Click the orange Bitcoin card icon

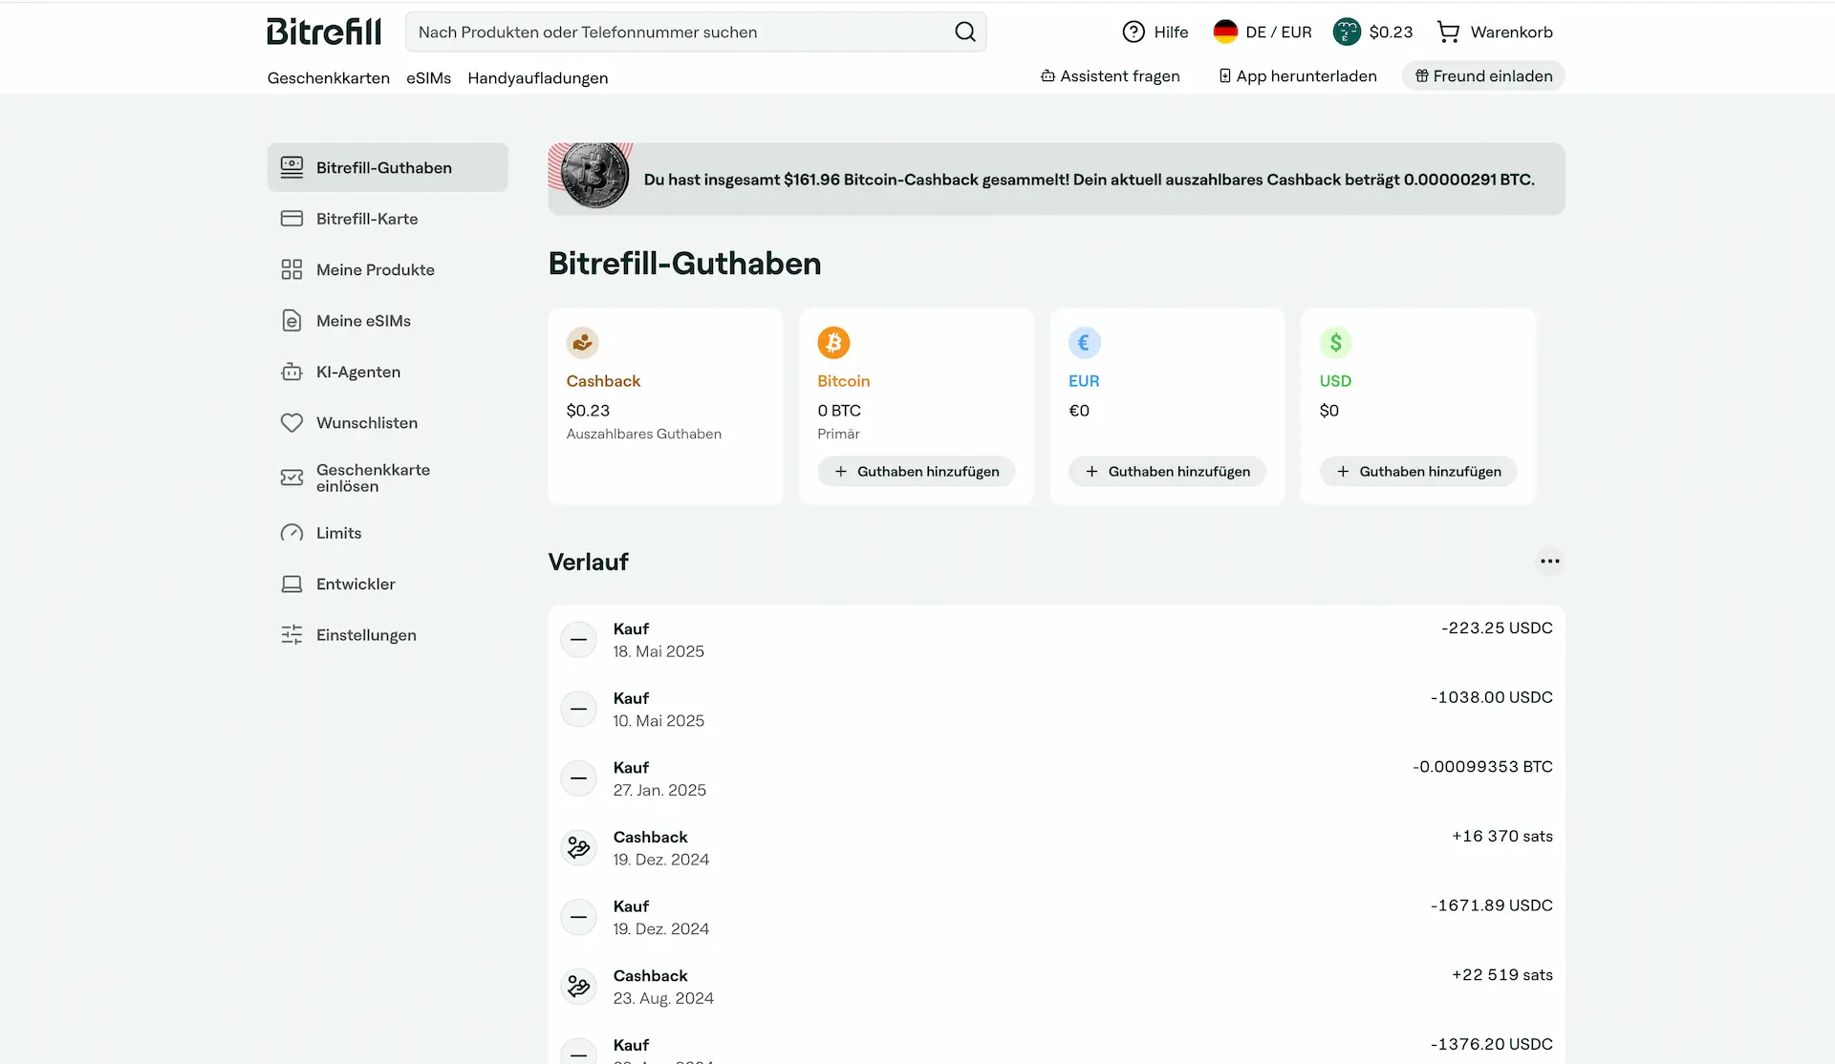833,342
